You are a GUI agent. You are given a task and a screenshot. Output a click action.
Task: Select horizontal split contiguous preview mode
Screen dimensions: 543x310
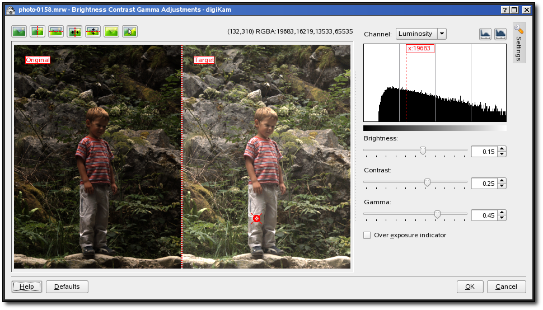[x=56, y=31]
